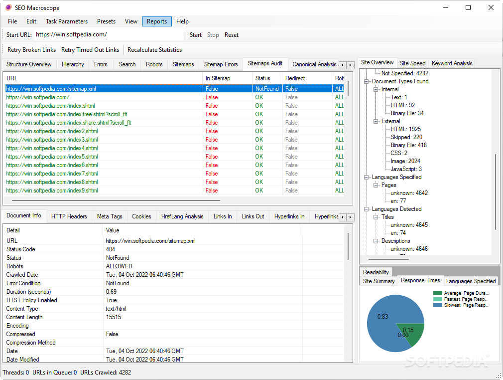Open the HTTP Headers tab
The image size is (503, 380).
(x=69, y=216)
